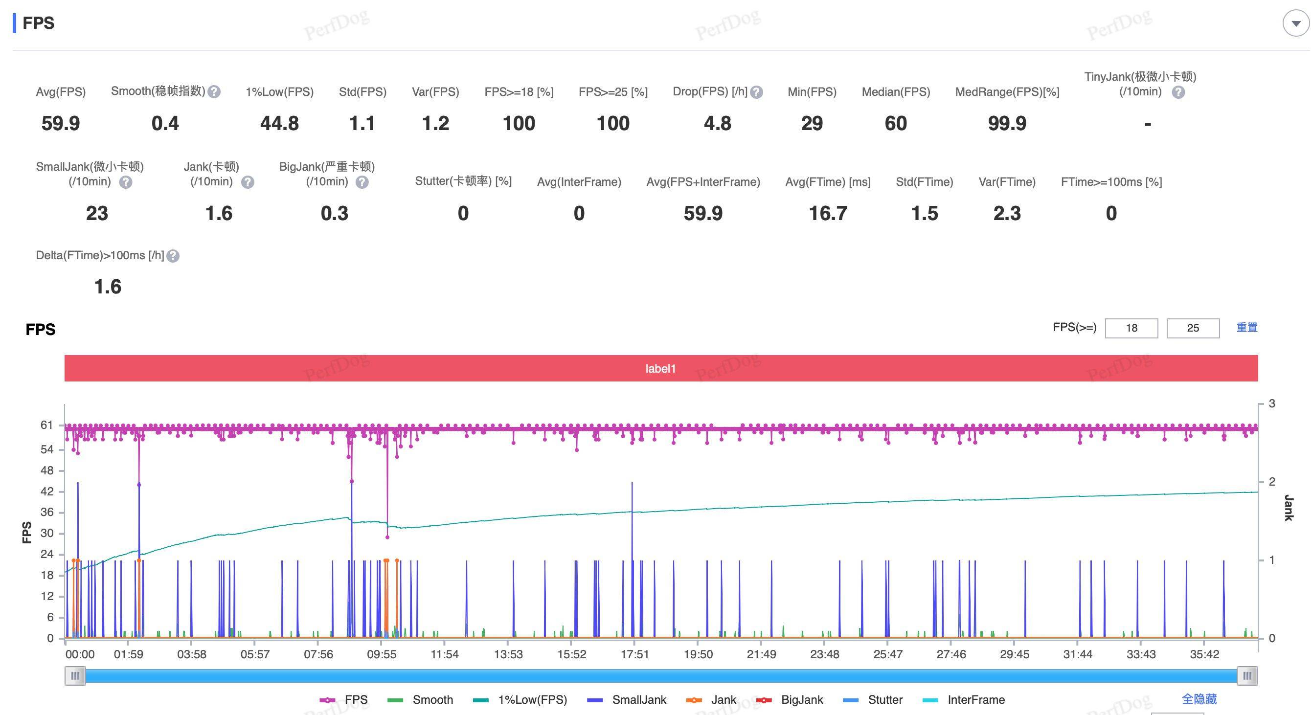Click left handle of time range slider

coord(75,676)
